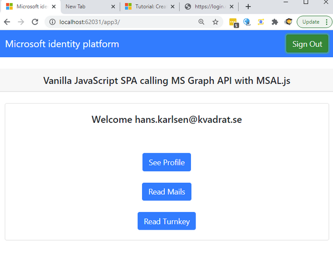Click the Microsoft identity platform brand link
Viewport: 333px width, 264px height.
[x=62, y=44]
